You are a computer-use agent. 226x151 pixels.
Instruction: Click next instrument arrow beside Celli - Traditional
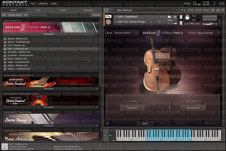(x=164, y=17)
